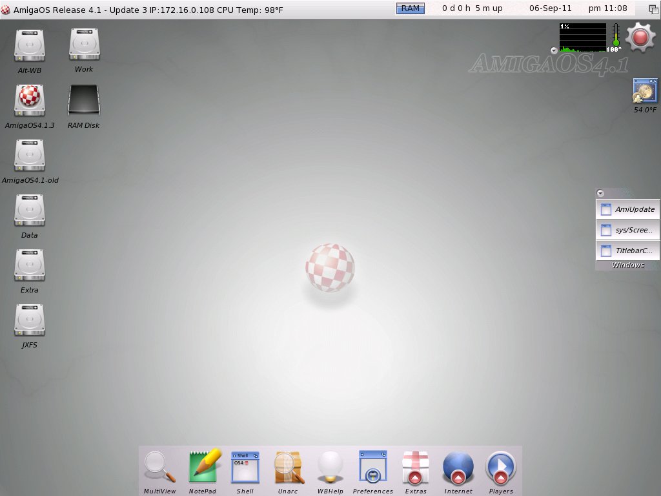
Task: Click the thermometer temperature docky
Action: [x=615, y=36]
